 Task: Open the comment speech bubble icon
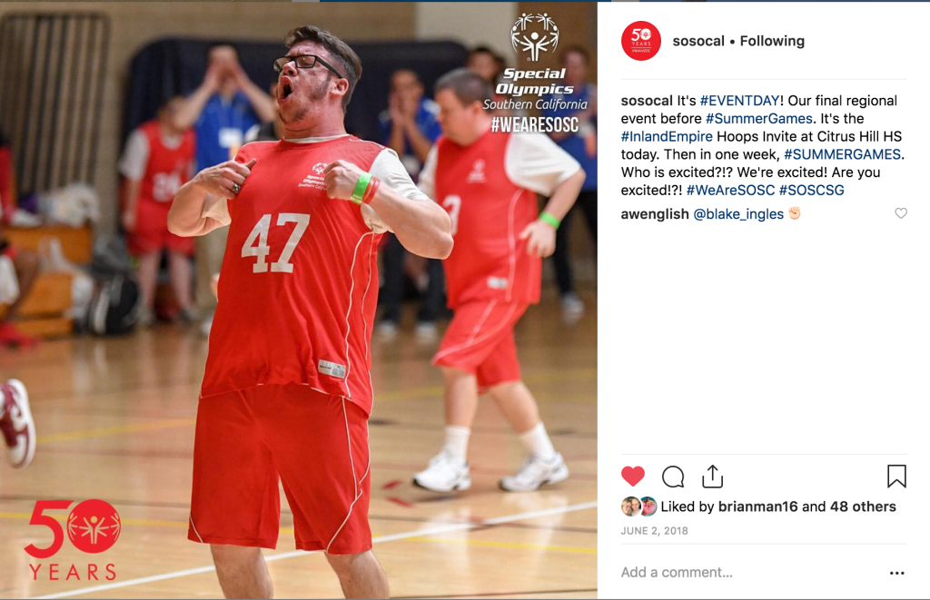tap(673, 477)
